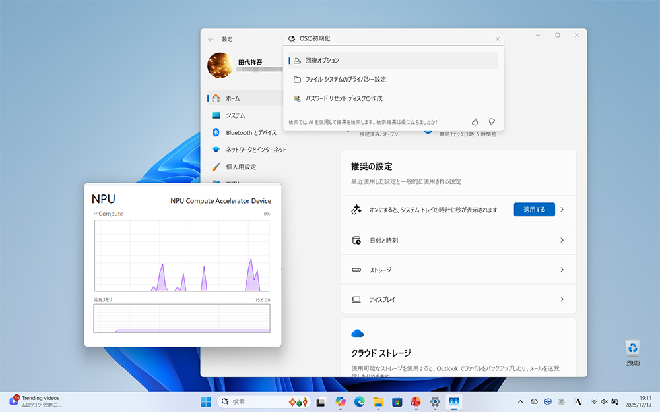Click the Wi-Fi tray icon
The image size is (660, 412).
[594, 402]
